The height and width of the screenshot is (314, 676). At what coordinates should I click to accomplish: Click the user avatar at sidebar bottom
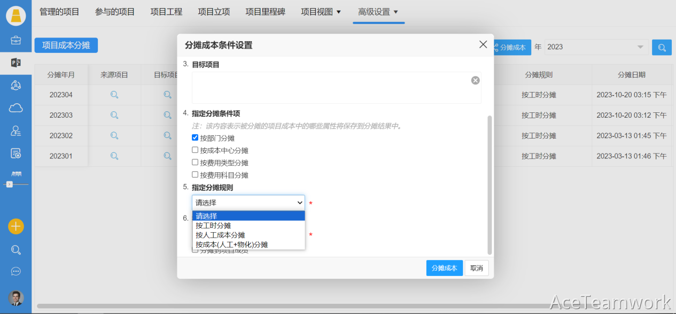click(x=15, y=298)
